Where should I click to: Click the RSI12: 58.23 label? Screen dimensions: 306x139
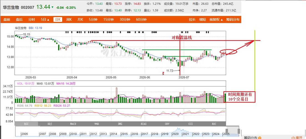click(43, 106)
